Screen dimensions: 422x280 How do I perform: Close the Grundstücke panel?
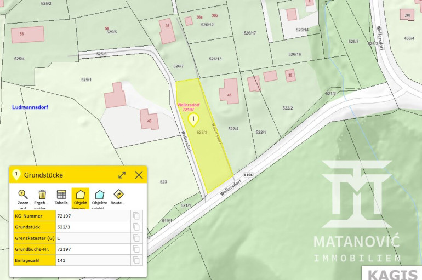click(x=139, y=175)
